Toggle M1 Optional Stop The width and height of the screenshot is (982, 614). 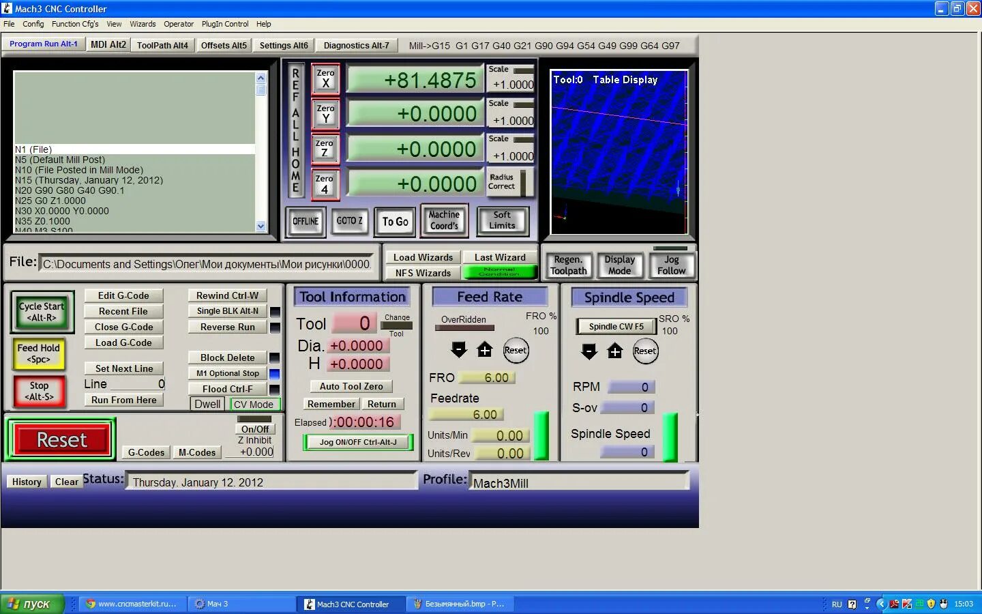(227, 373)
